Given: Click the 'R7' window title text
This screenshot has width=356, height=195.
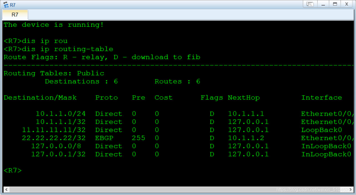Looking at the screenshot, I should click(13, 5).
